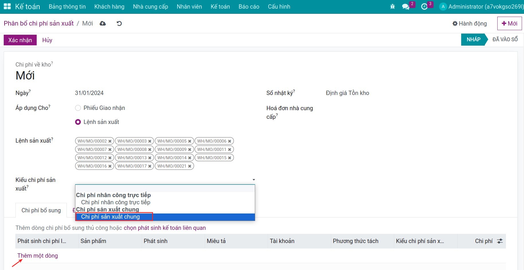This screenshot has height=270, width=524.
Task: Open the debug bug icon menu
Action: pyautogui.click(x=392, y=7)
